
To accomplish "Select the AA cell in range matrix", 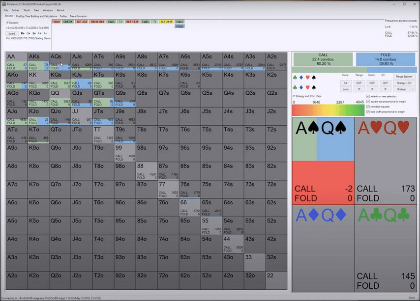I will (17, 61).
